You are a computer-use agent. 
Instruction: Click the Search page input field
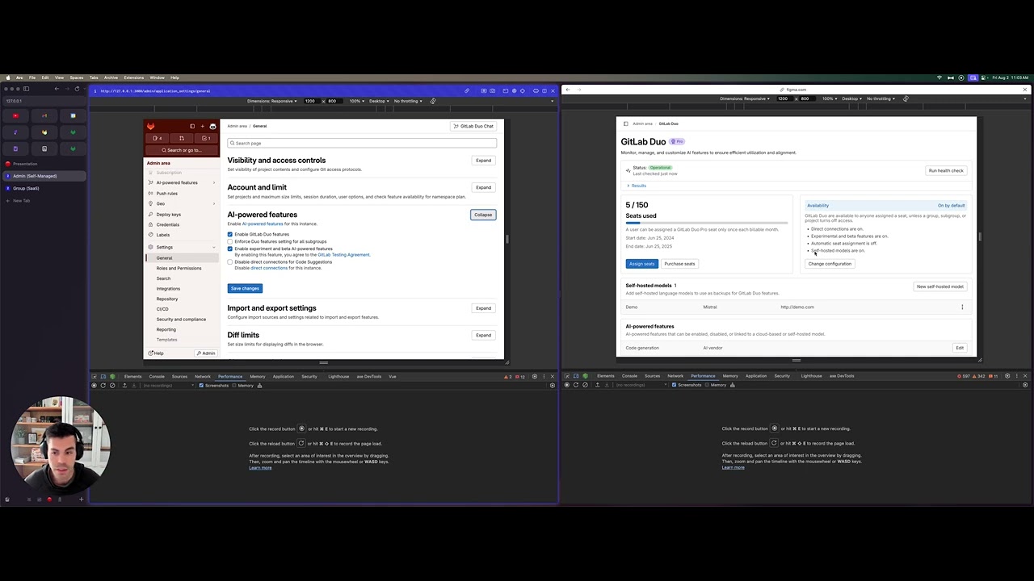(362, 143)
